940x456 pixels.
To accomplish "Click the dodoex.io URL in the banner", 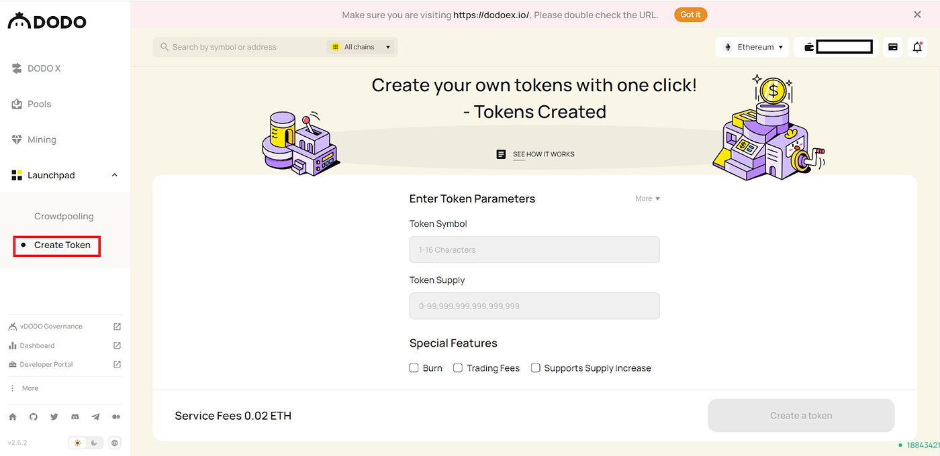I will pyautogui.click(x=492, y=15).
